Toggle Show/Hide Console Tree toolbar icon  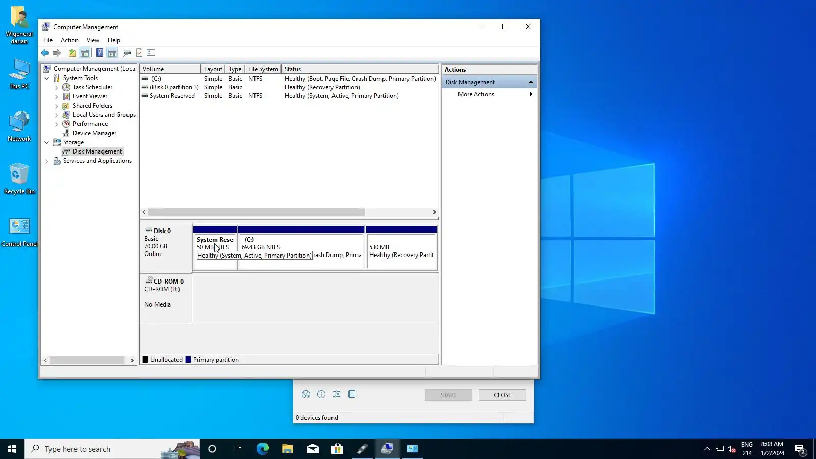pos(85,53)
